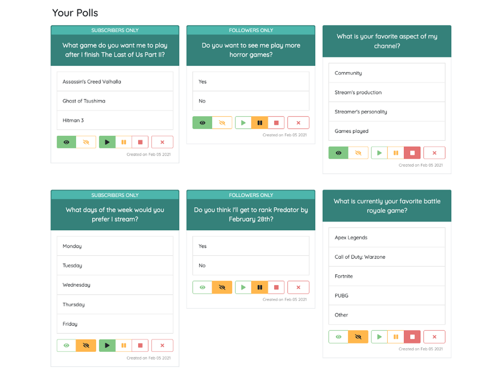Screen dimensions: 501x376
Task: Click Yes in the horror games poll
Action: tap(250, 82)
